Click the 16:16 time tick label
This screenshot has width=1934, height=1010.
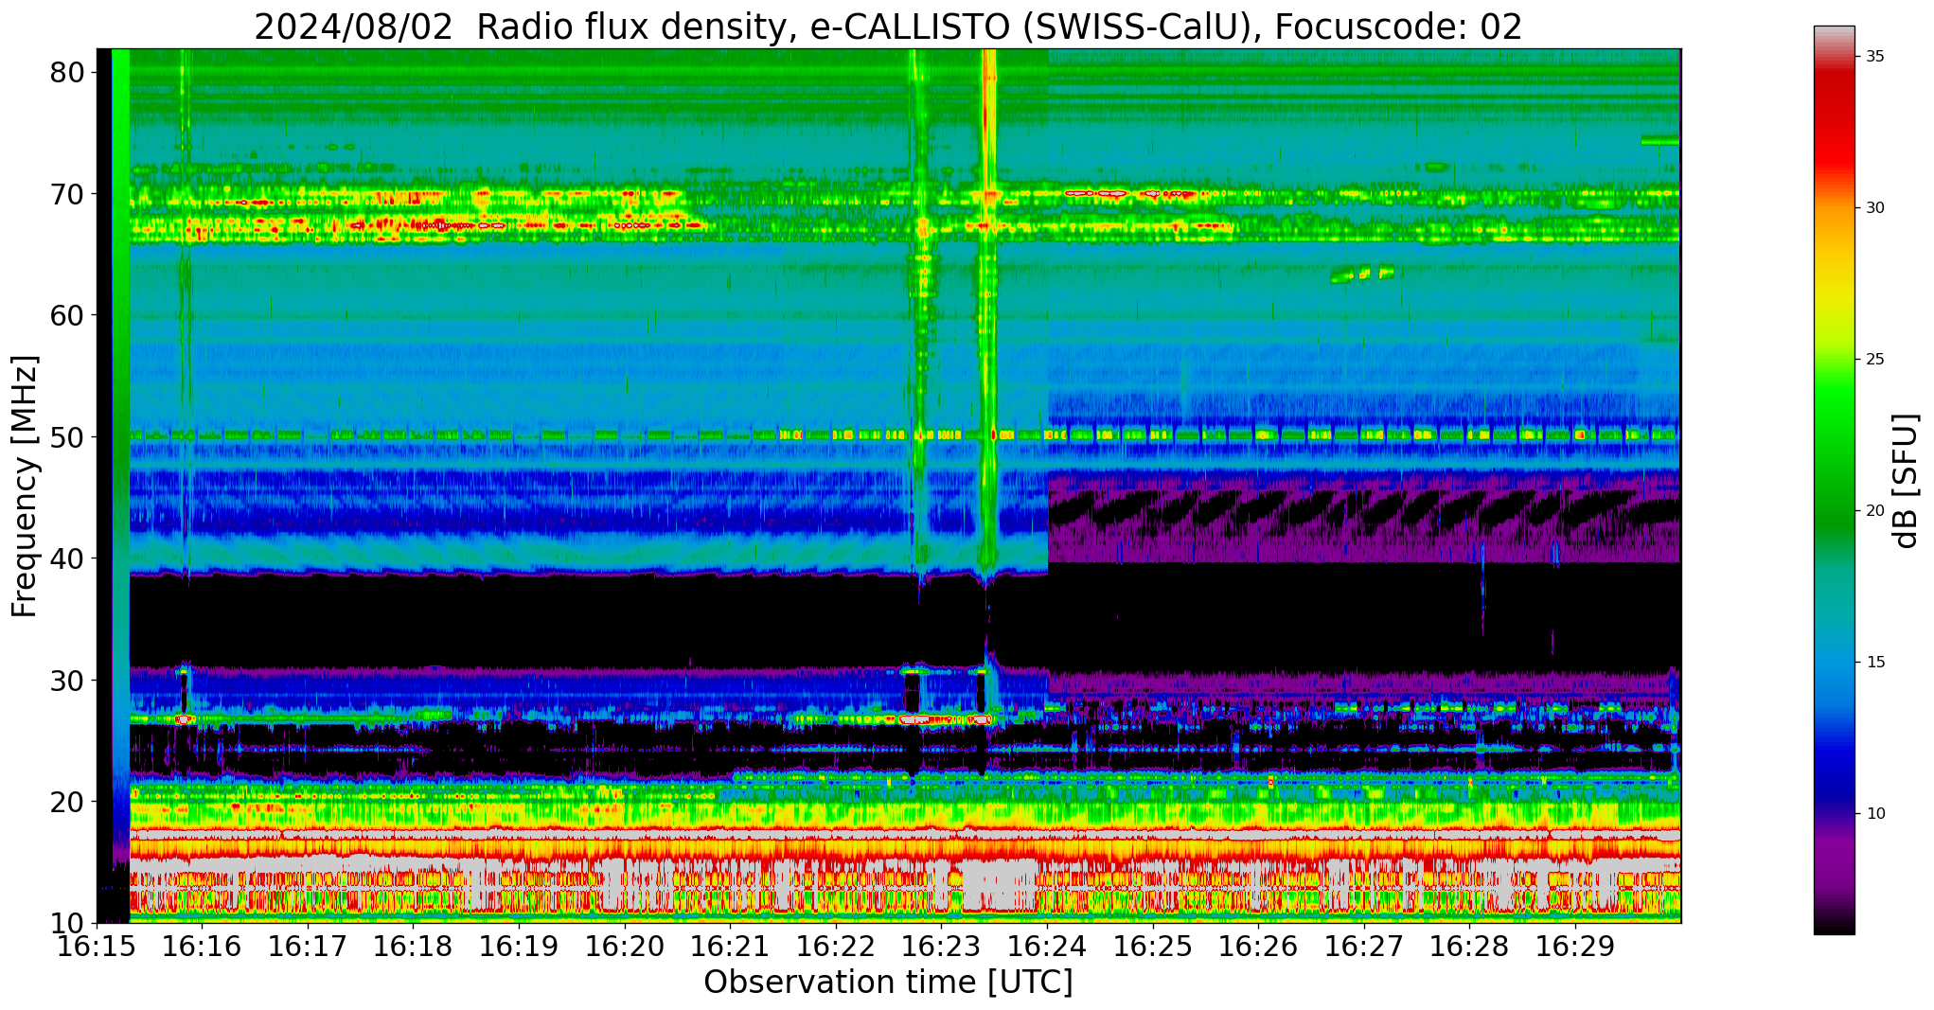click(202, 946)
